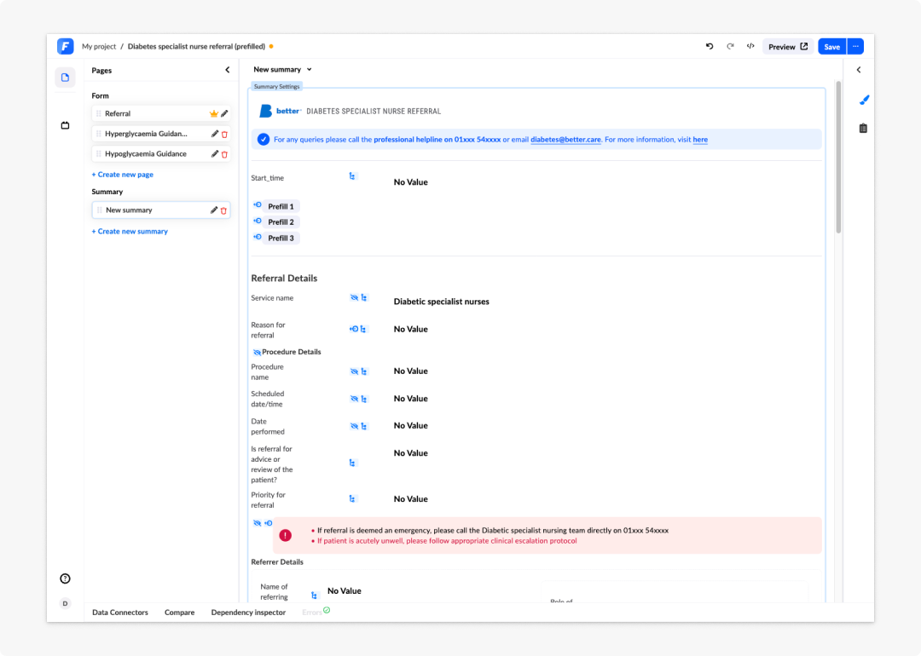
Task: Open the pages sidebar icon
Action: click(65, 78)
